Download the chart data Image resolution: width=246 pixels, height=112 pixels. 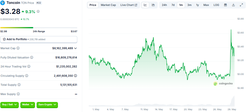(233, 5)
